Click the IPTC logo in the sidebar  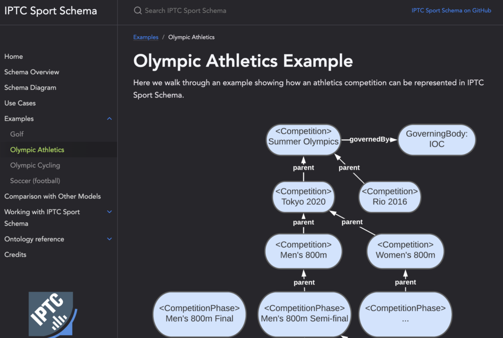51,313
